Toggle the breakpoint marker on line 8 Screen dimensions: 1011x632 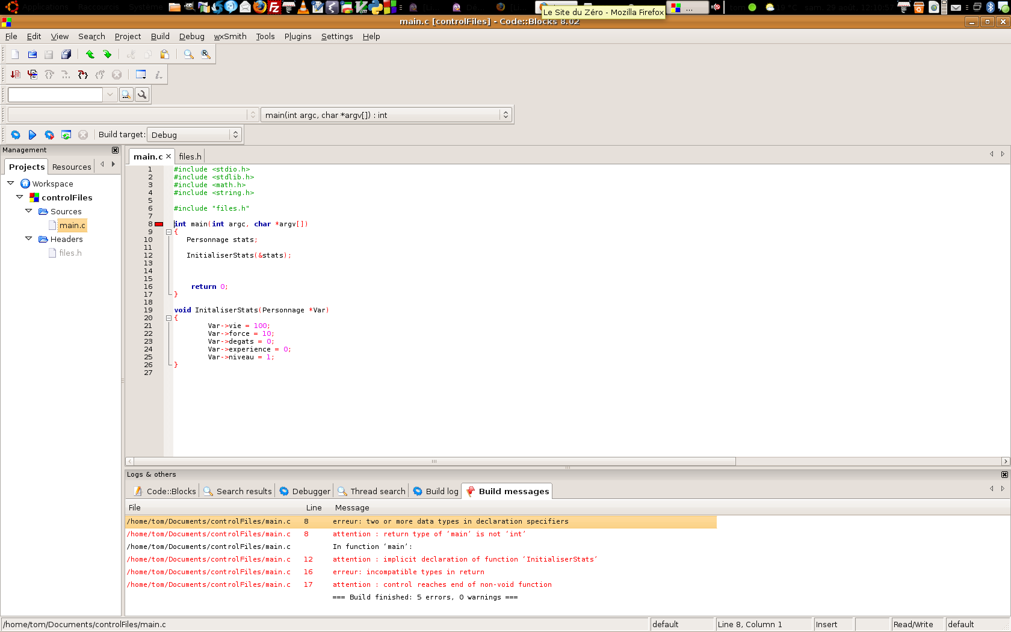tap(159, 223)
